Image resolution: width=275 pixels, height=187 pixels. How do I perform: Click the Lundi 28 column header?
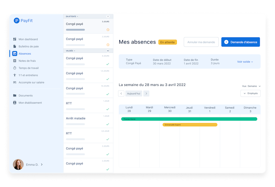tap(129, 109)
